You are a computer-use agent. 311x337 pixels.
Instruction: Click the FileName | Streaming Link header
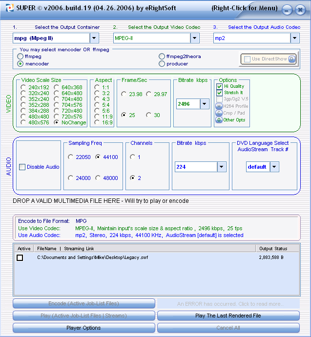(145, 249)
